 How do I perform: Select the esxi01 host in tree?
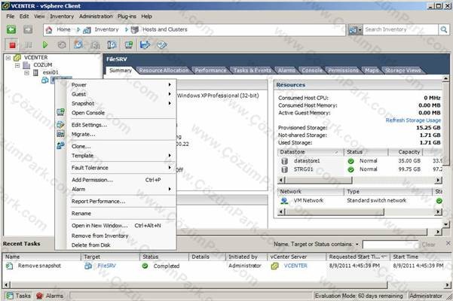(x=51, y=73)
